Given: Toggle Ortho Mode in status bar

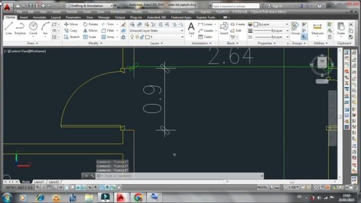Looking at the screenshot, I should (x=55, y=187).
